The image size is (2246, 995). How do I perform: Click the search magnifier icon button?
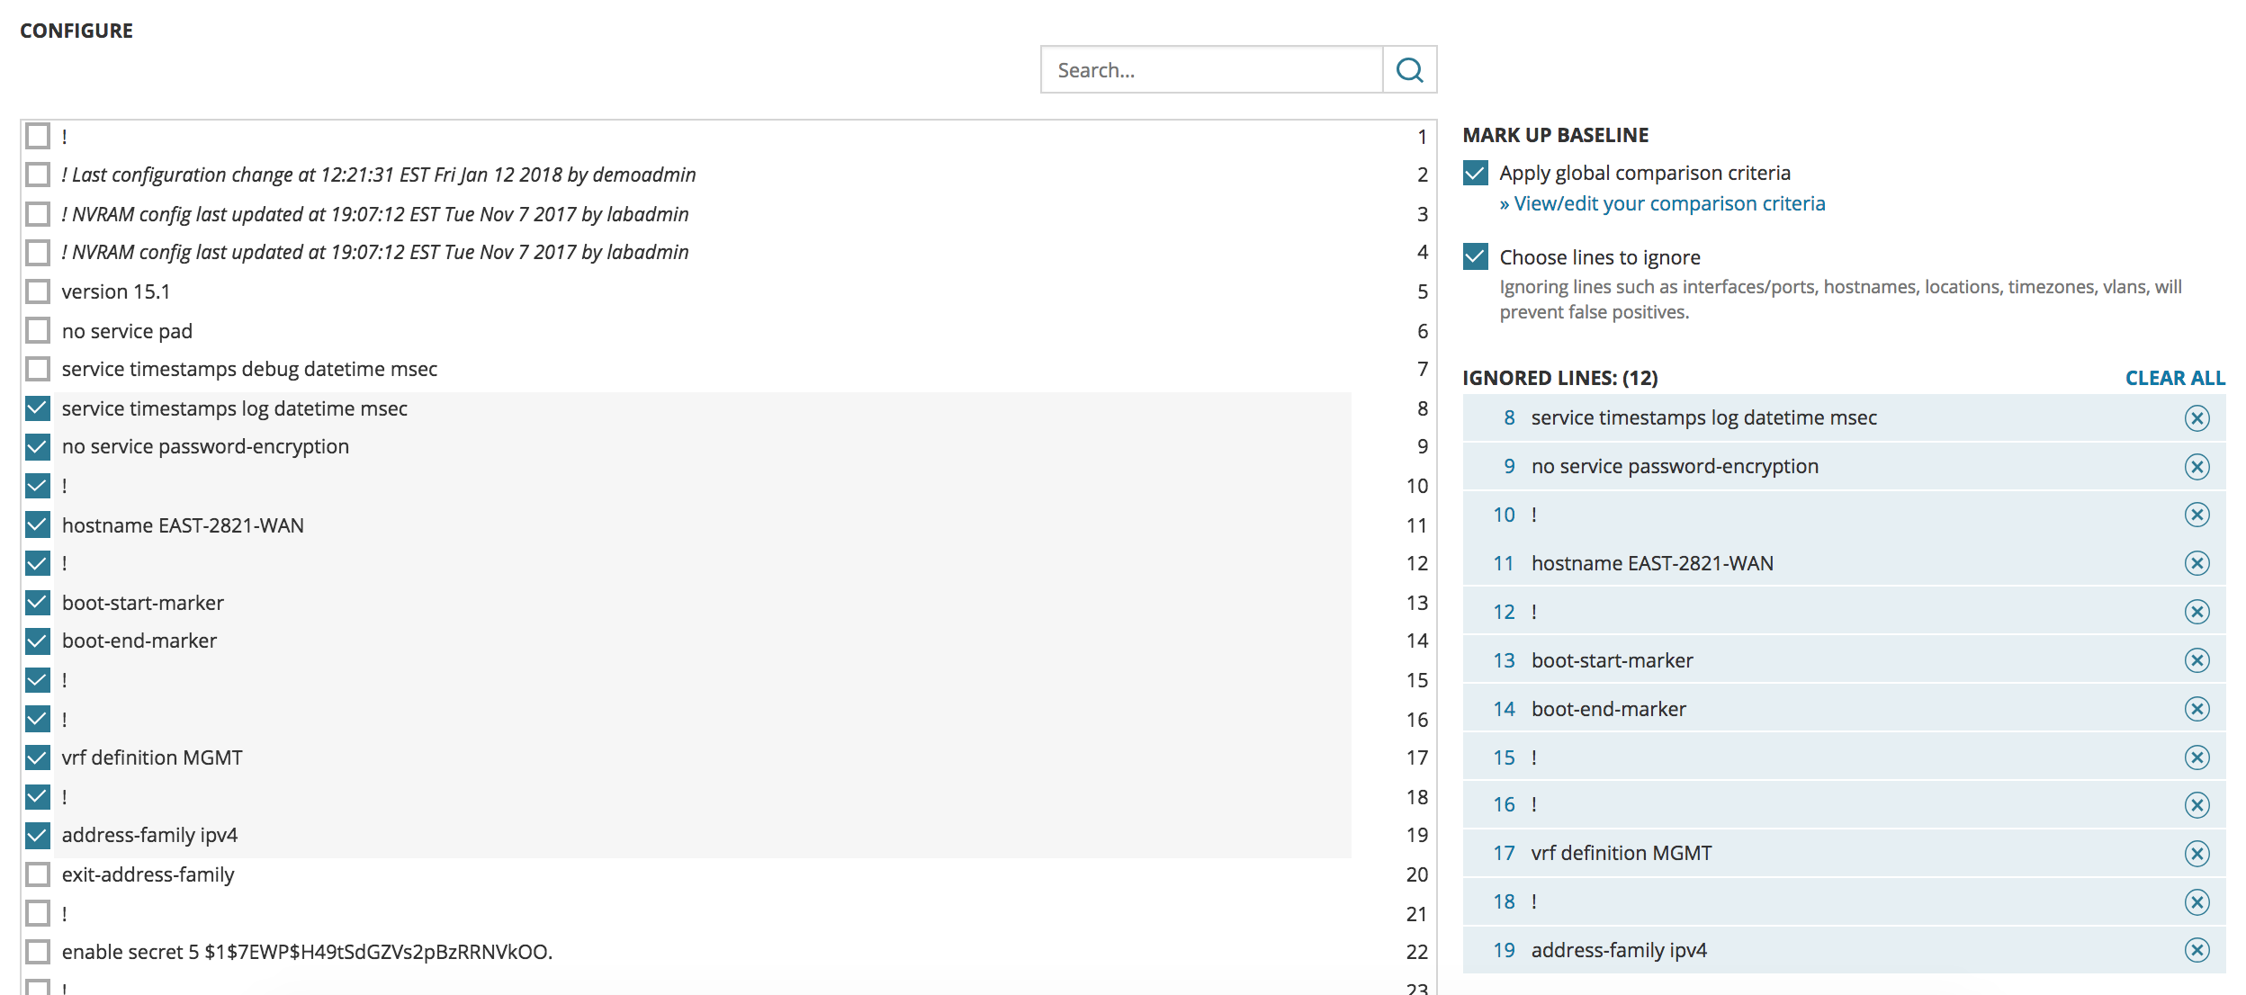coord(1409,70)
